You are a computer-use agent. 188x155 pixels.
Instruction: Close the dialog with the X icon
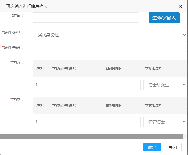coord(180,6)
